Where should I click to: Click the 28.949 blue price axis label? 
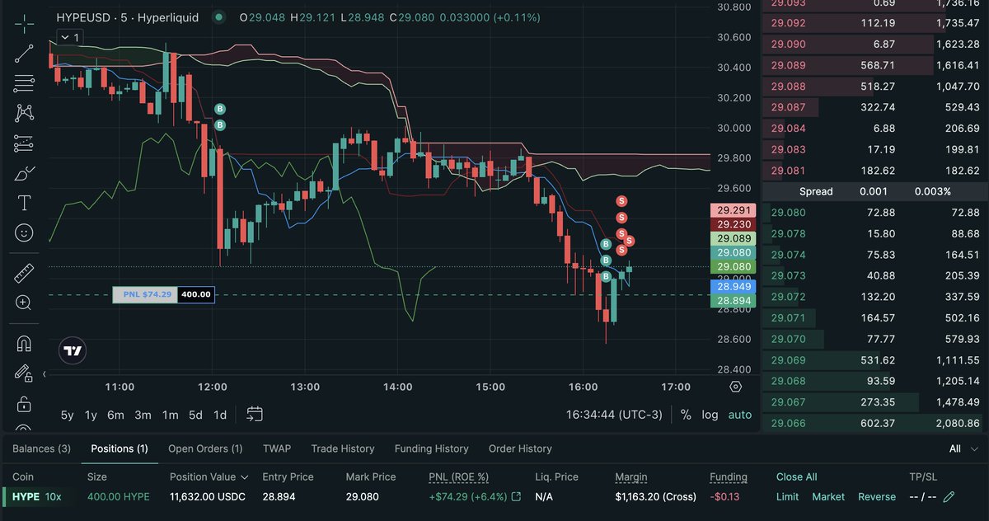point(733,286)
